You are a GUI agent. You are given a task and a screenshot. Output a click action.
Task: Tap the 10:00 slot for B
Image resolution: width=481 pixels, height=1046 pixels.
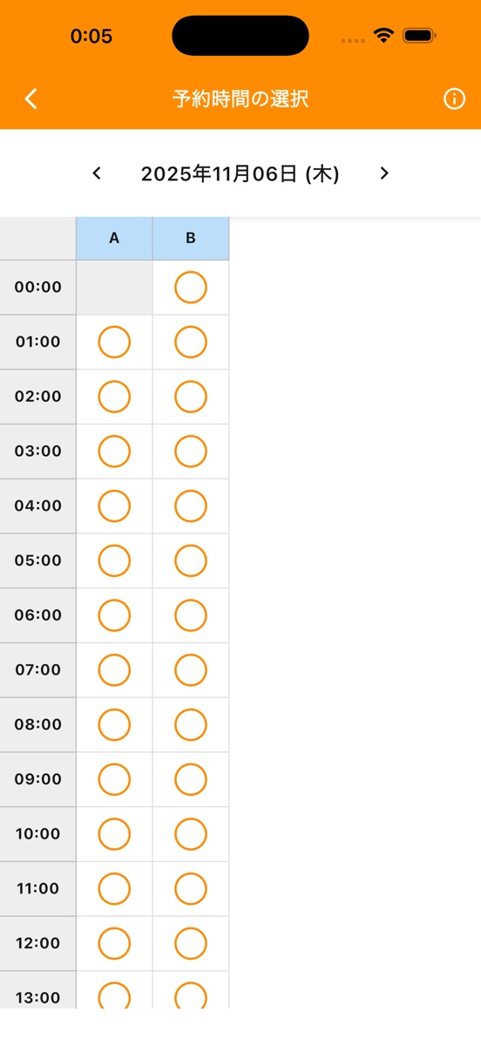pyautogui.click(x=191, y=834)
